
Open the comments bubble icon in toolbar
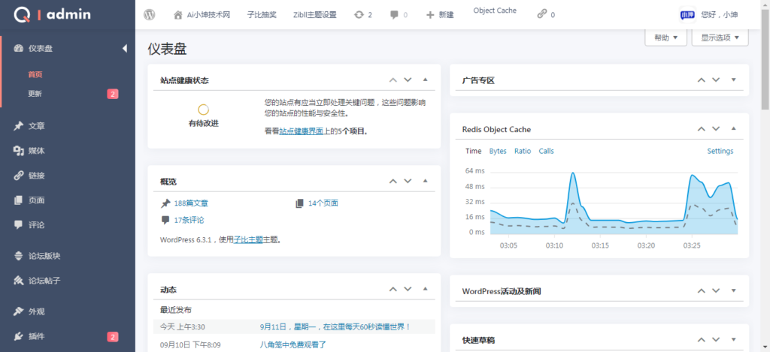click(394, 15)
